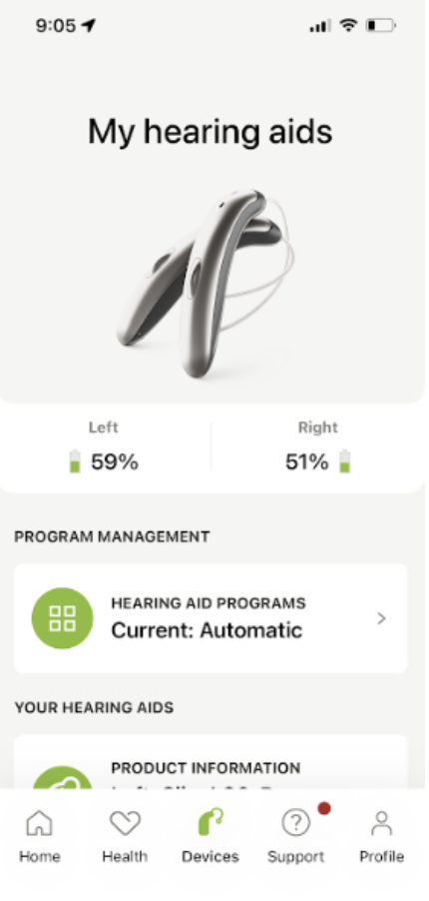
Task: Open the Current: Automatic program row
Action: tap(211, 618)
